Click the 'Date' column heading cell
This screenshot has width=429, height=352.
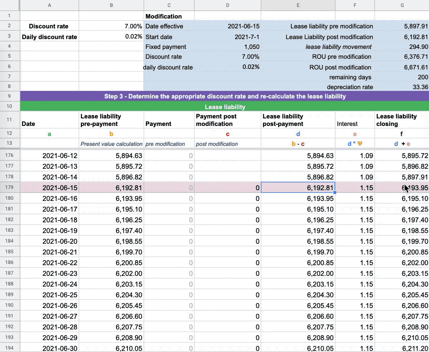click(x=50, y=120)
